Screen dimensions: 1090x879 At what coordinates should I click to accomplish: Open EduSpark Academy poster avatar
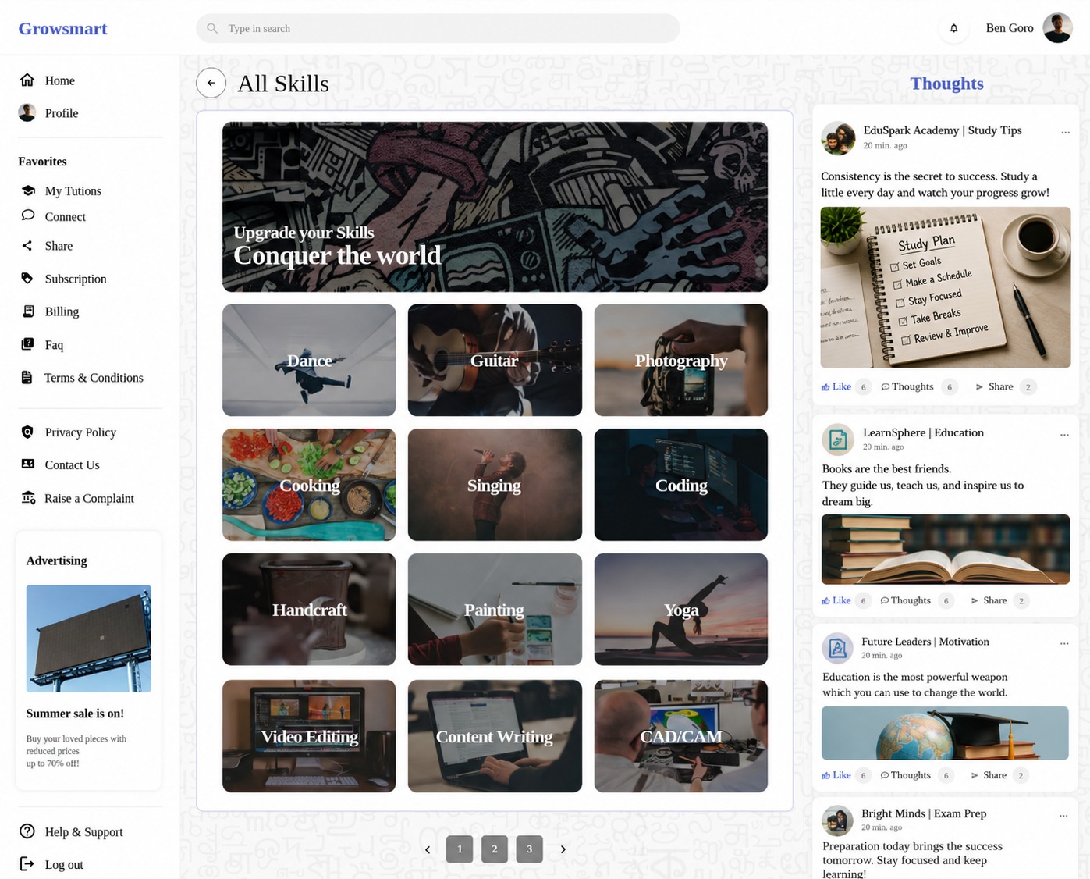pyautogui.click(x=838, y=138)
